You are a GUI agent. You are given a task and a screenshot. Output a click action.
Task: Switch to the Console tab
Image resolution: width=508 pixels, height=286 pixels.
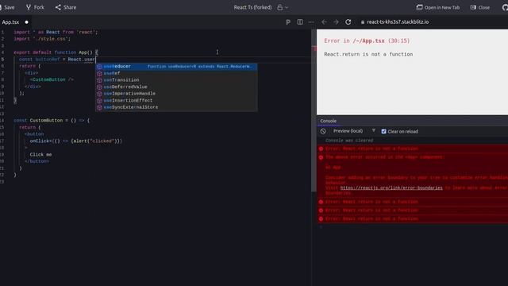point(328,121)
